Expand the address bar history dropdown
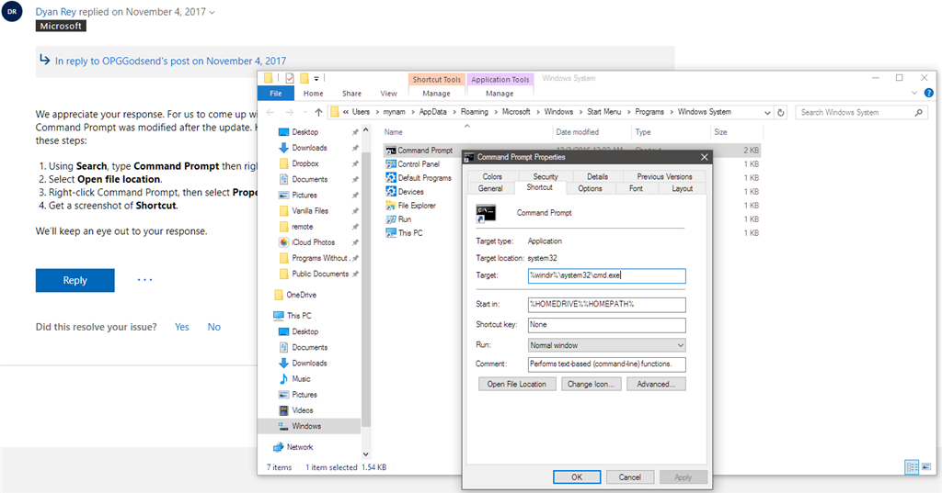942x493 pixels. (x=767, y=112)
